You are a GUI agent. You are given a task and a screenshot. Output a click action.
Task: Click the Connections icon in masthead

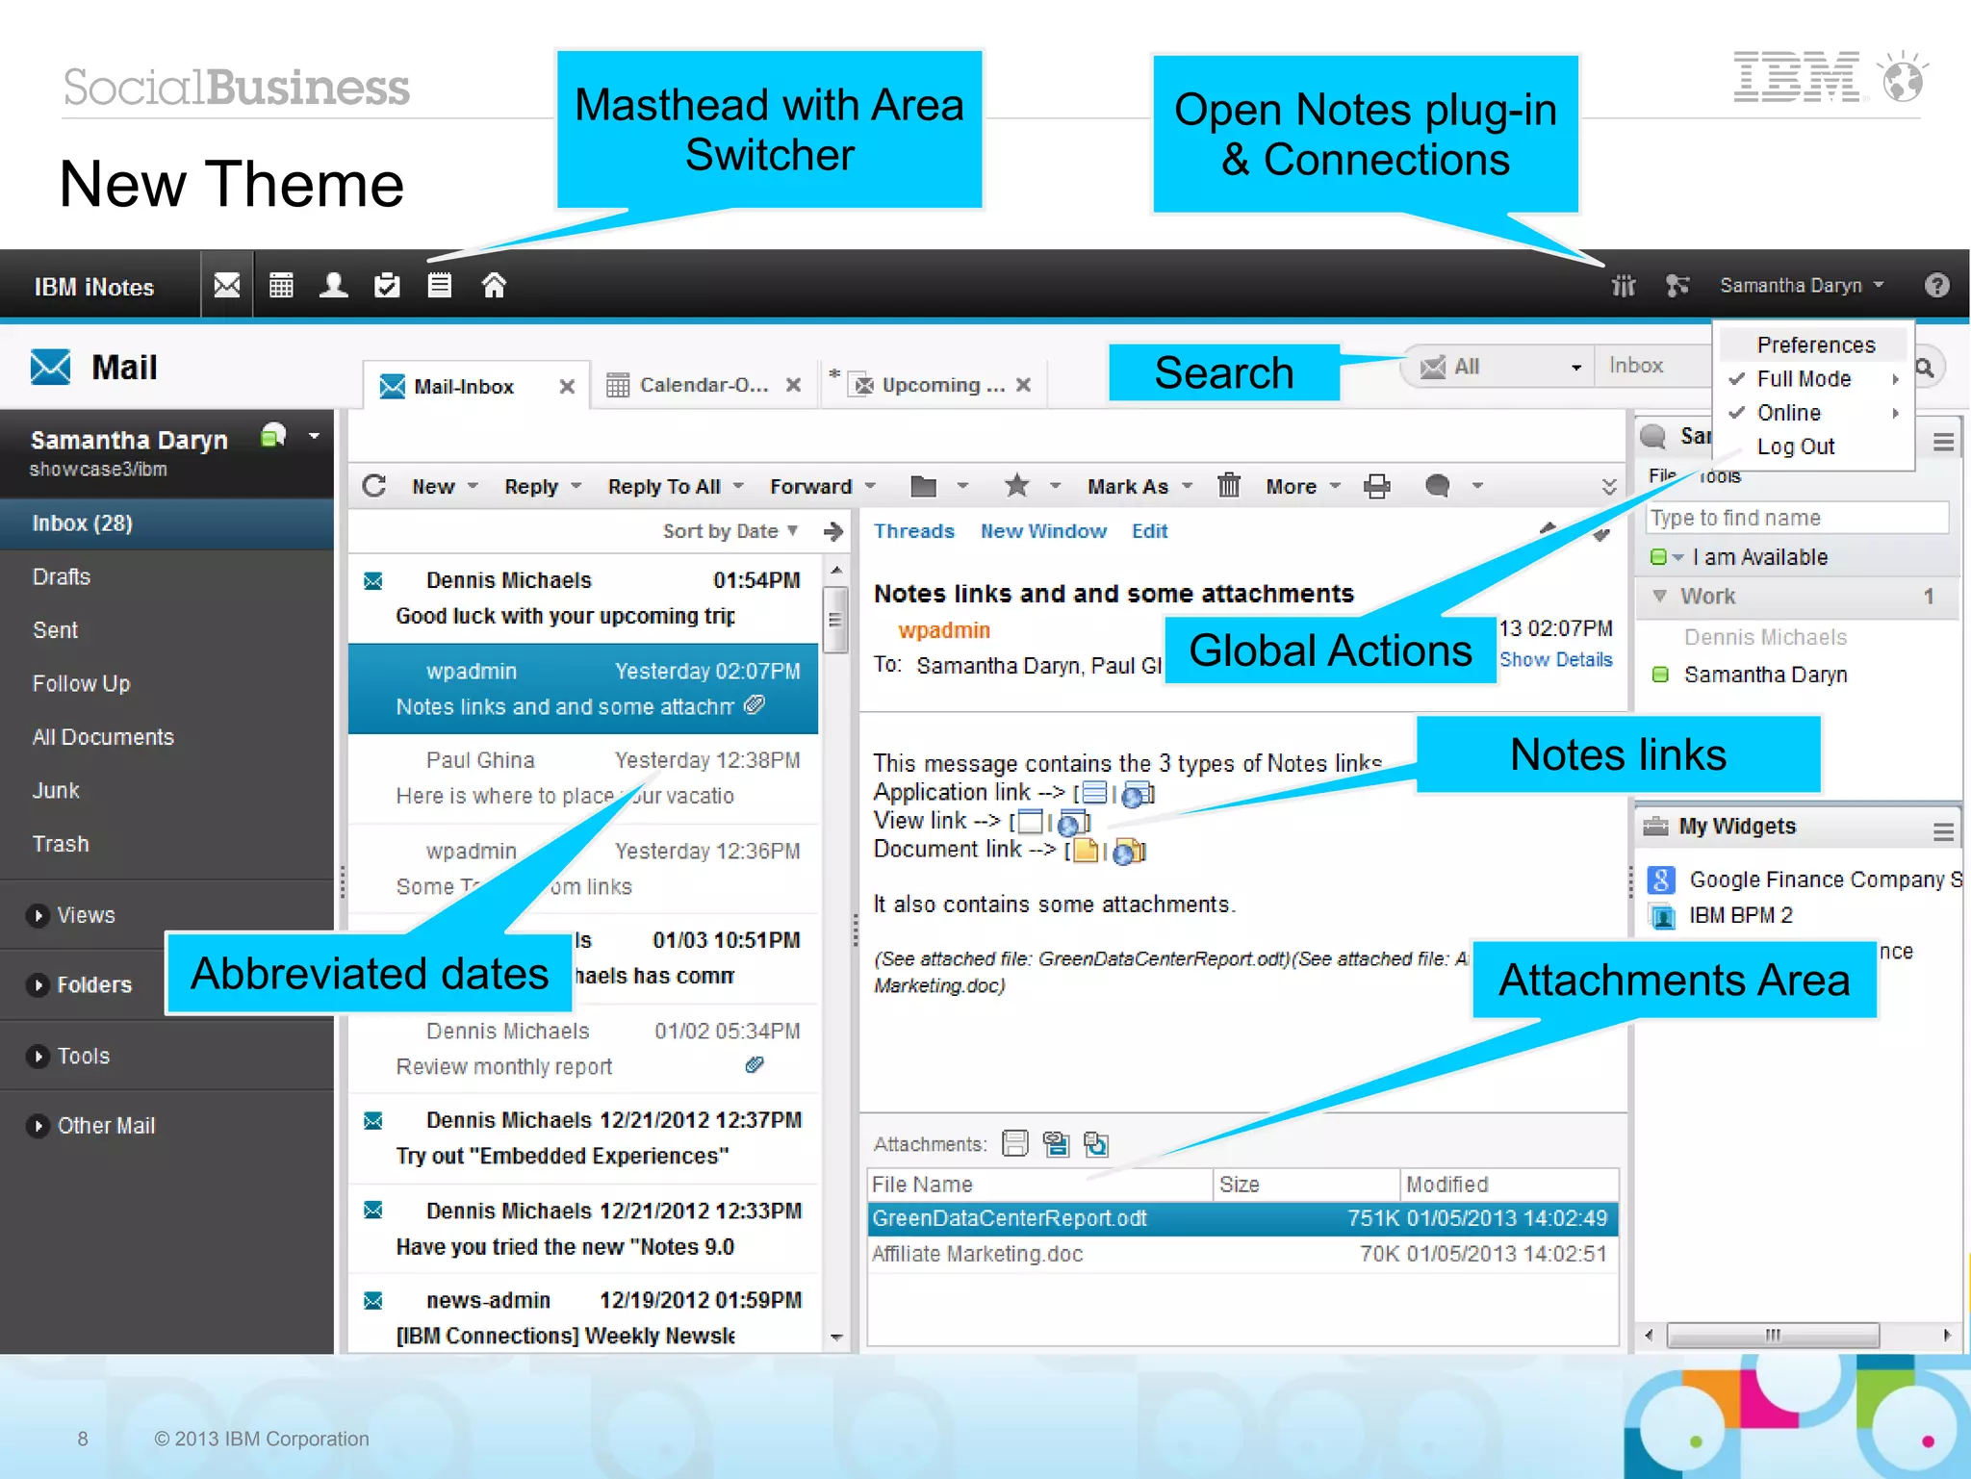click(1677, 286)
